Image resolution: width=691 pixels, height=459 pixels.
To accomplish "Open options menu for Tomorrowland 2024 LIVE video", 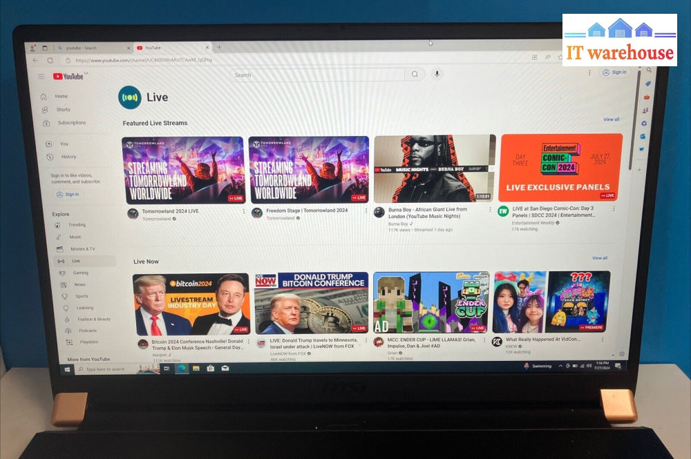I will tap(243, 211).
